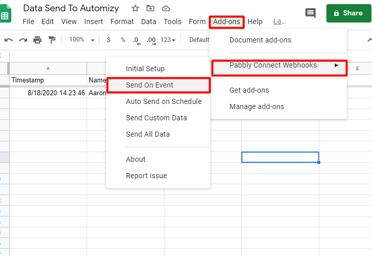Open the Tools menu
372x256 pixels.
click(173, 22)
